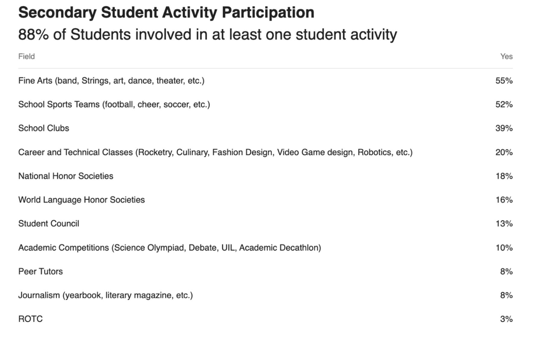This screenshot has height=340, width=535.
Task: Select the National Honor Societies row label
Action: (66, 176)
